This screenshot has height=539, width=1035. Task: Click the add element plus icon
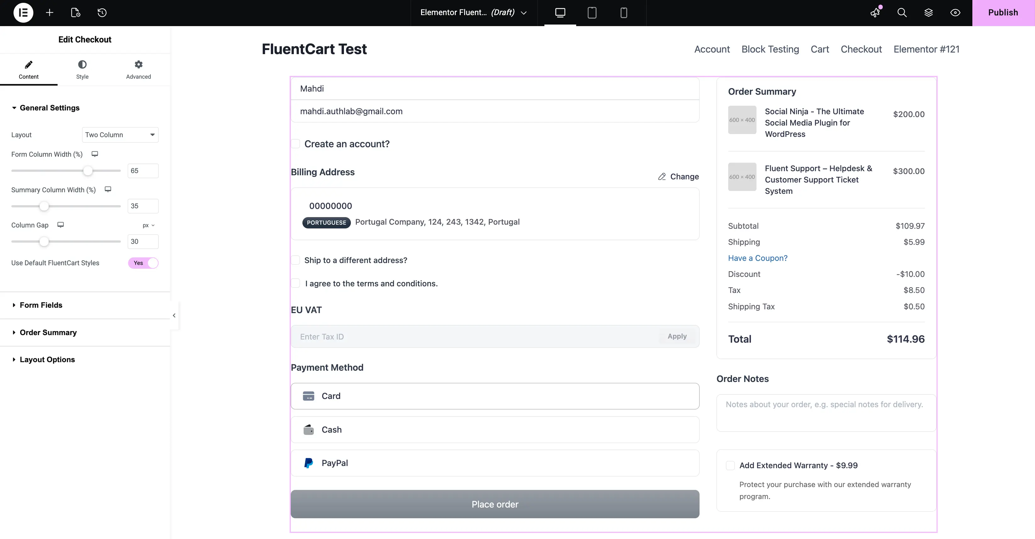click(x=49, y=13)
